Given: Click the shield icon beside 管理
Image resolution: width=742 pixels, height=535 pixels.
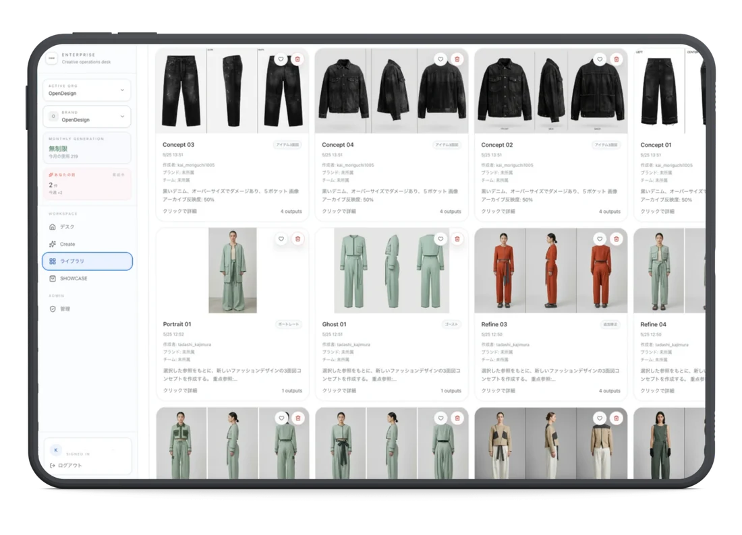Looking at the screenshot, I should coord(53,309).
